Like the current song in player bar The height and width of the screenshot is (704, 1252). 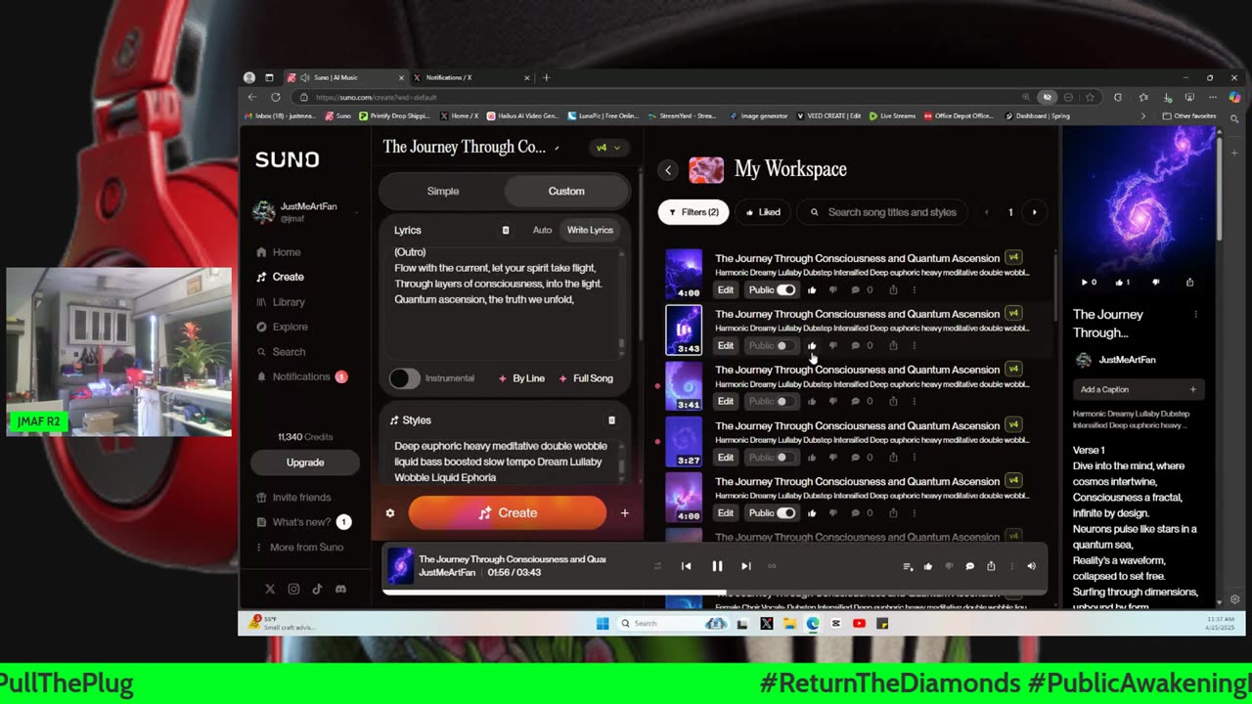point(928,566)
